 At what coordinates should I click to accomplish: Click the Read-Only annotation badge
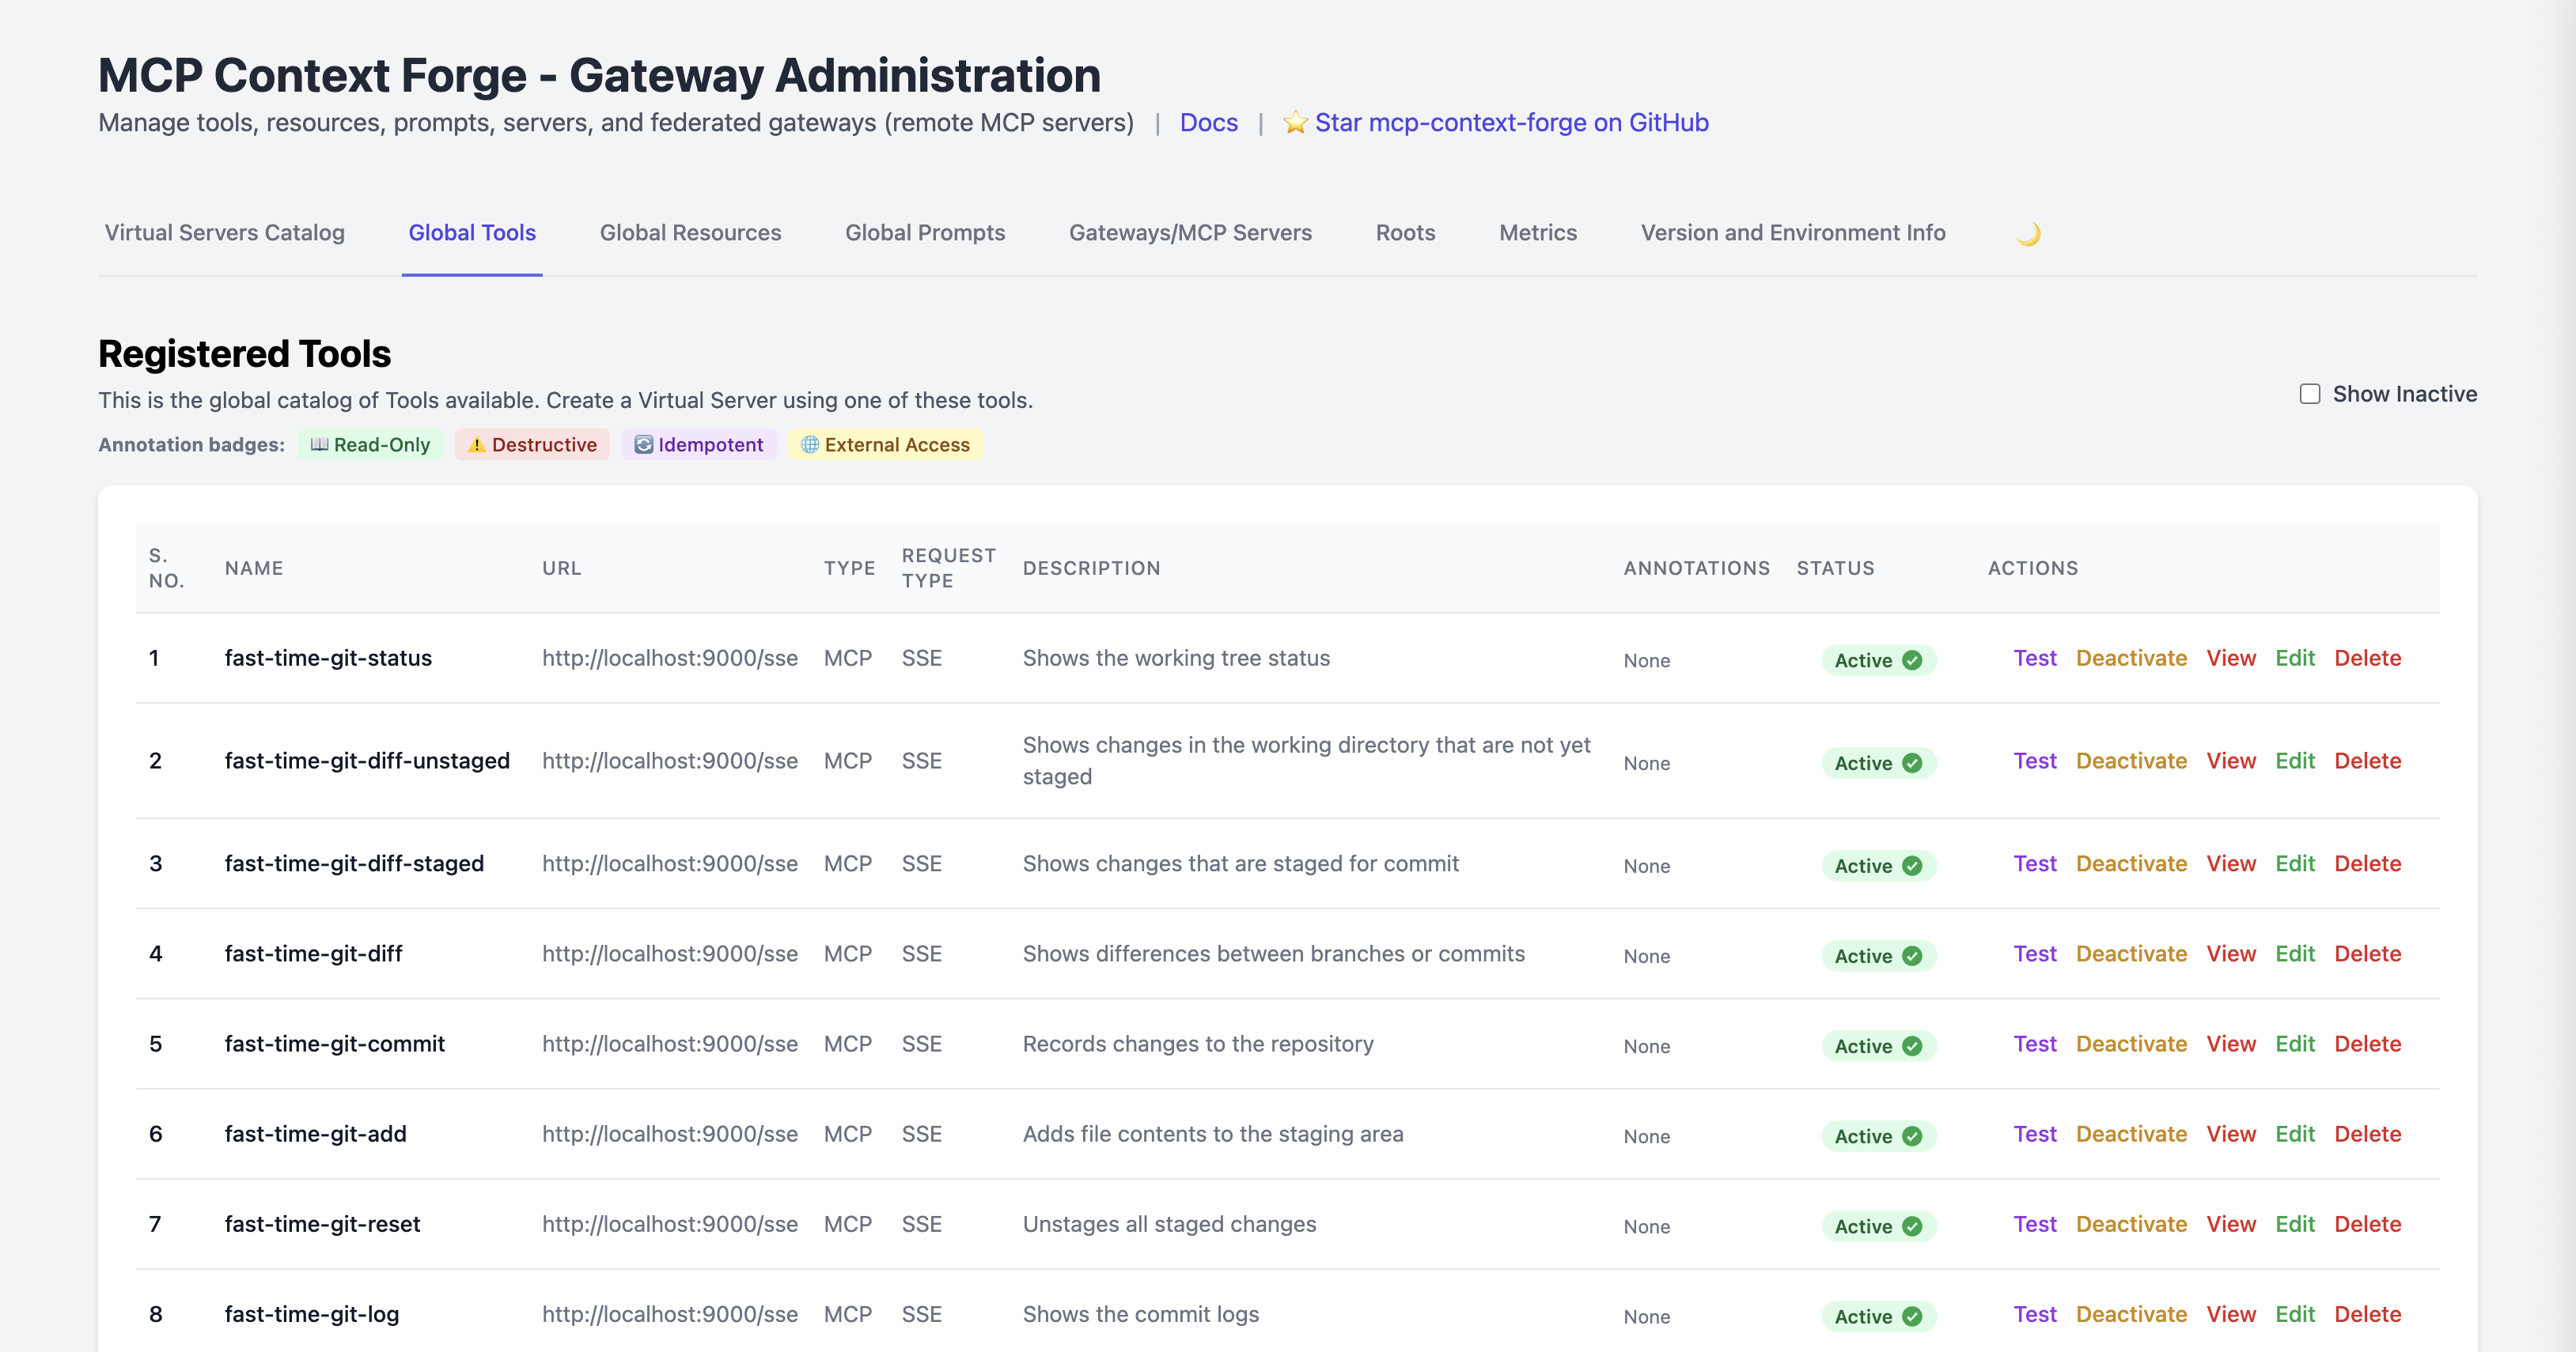pyautogui.click(x=370, y=444)
